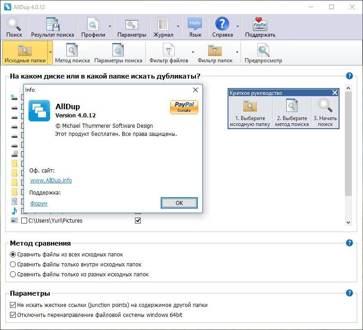Click the computer icon atop drive list

pyautogui.click(x=14, y=97)
